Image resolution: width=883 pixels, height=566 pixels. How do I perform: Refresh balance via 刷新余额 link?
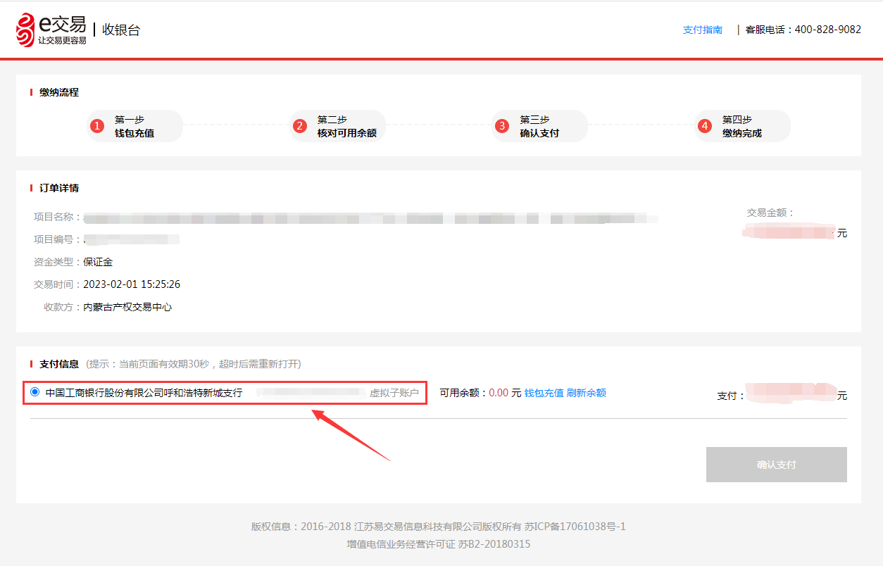586,393
